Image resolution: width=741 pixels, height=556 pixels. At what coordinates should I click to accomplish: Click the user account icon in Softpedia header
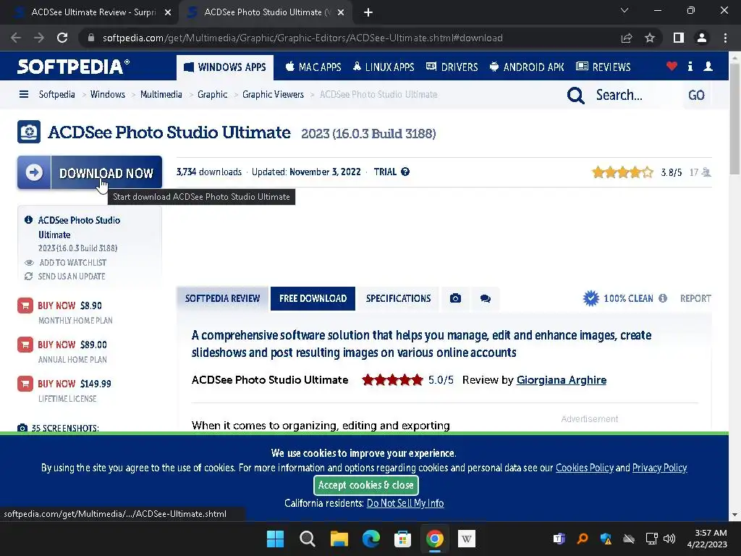708,66
